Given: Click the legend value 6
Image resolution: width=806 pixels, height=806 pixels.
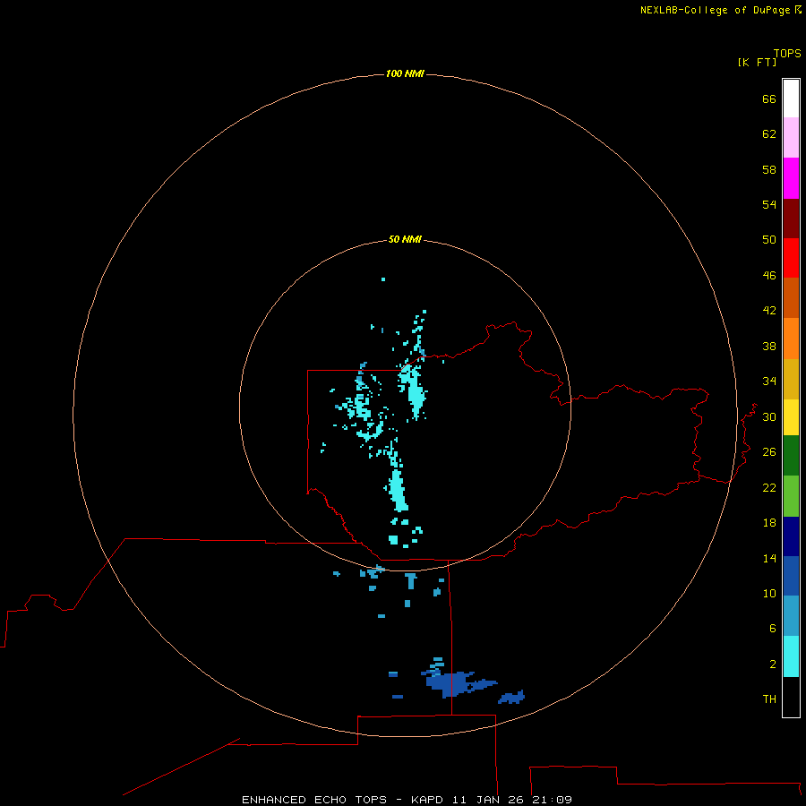Looking at the screenshot, I should coord(773,628).
